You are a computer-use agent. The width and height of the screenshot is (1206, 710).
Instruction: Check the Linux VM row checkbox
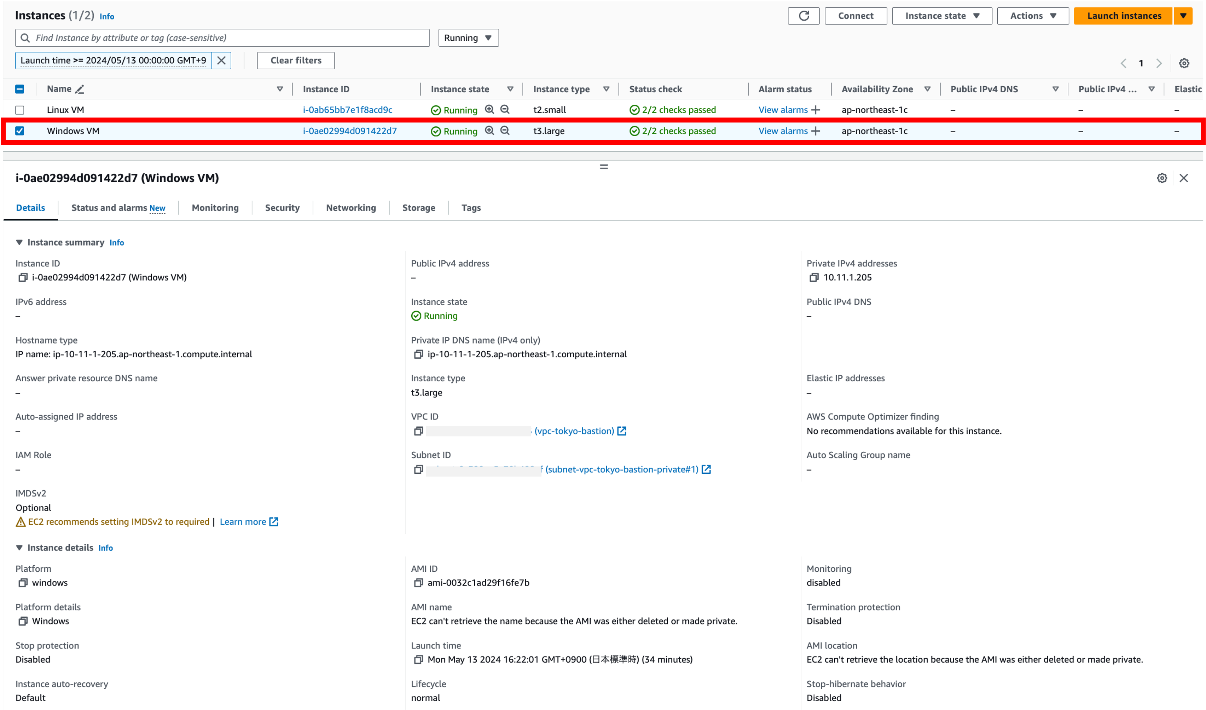coord(19,110)
